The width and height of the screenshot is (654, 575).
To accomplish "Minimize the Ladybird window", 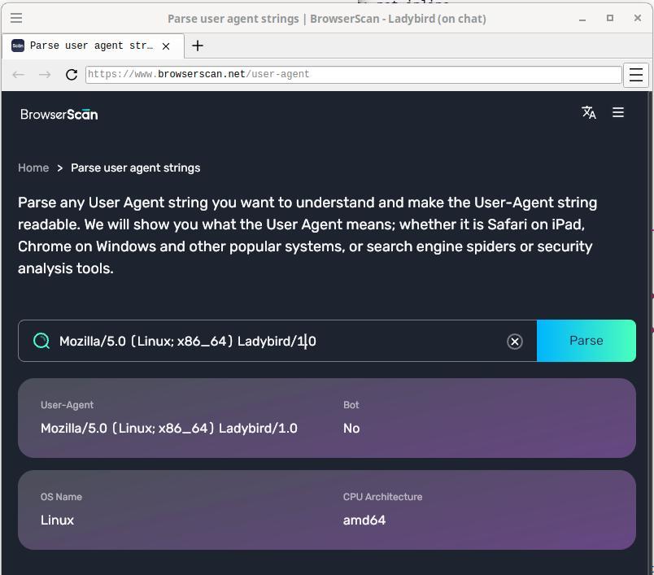I will pyautogui.click(x=582, y=19).
